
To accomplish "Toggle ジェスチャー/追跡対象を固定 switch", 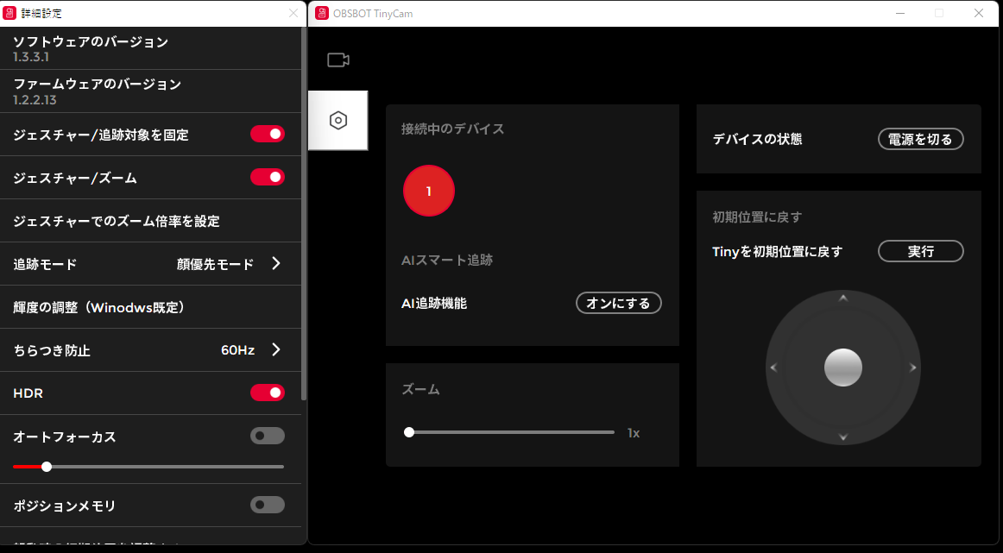I will pyautogui.click(x=268, y=135).
